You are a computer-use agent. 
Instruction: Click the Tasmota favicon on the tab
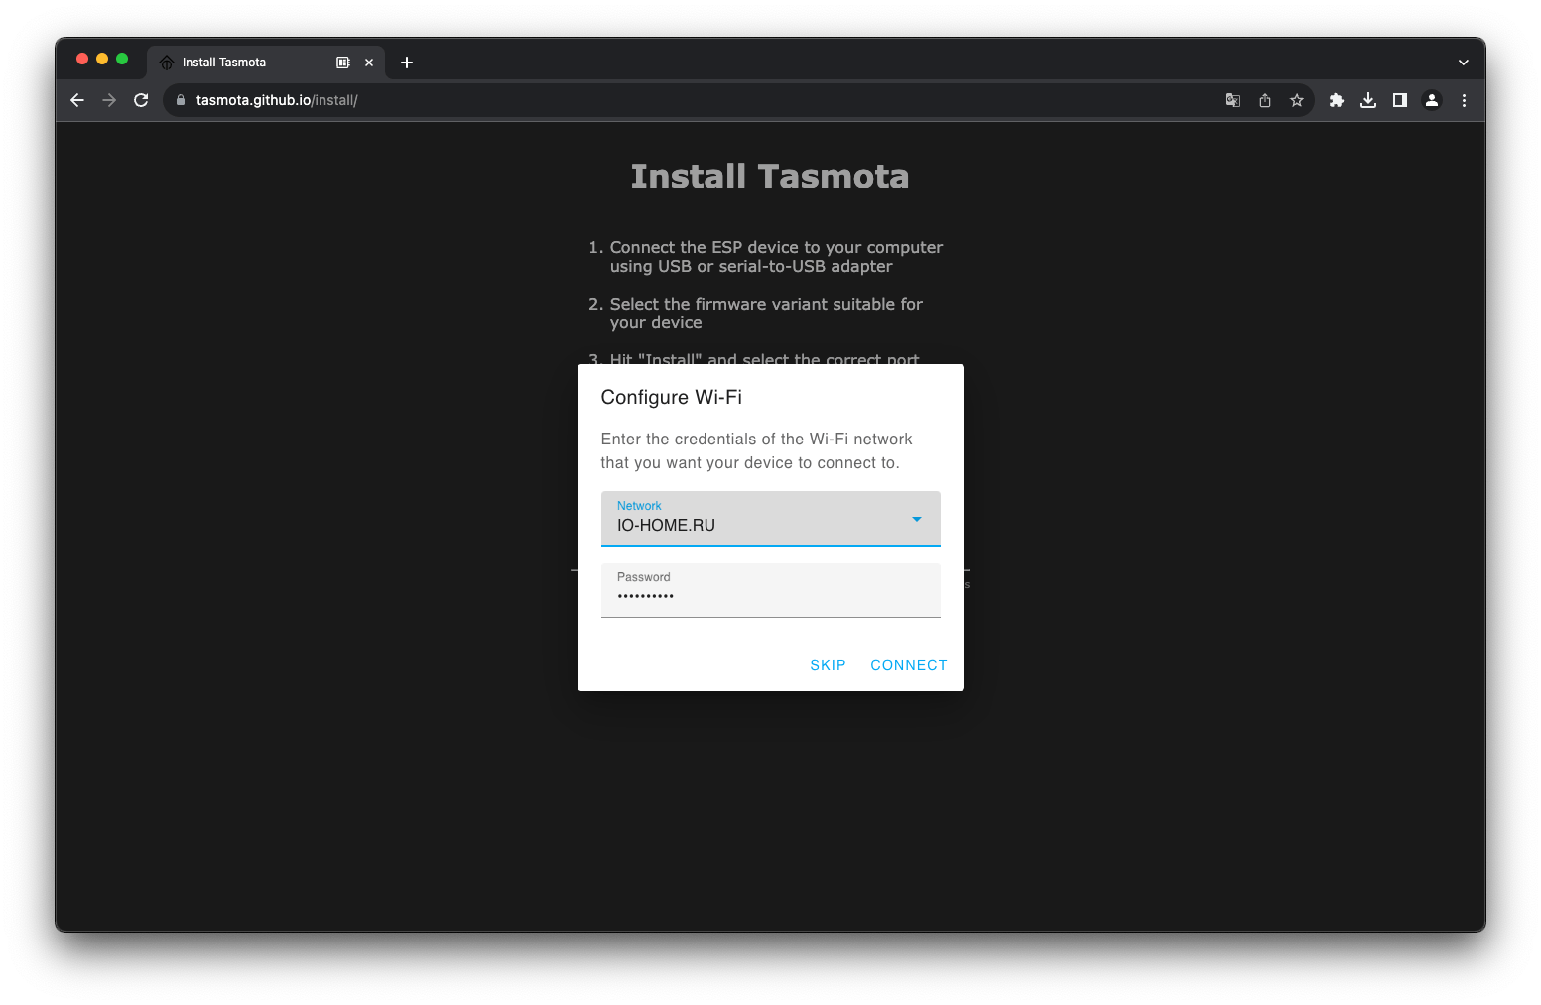click(165, 62)
